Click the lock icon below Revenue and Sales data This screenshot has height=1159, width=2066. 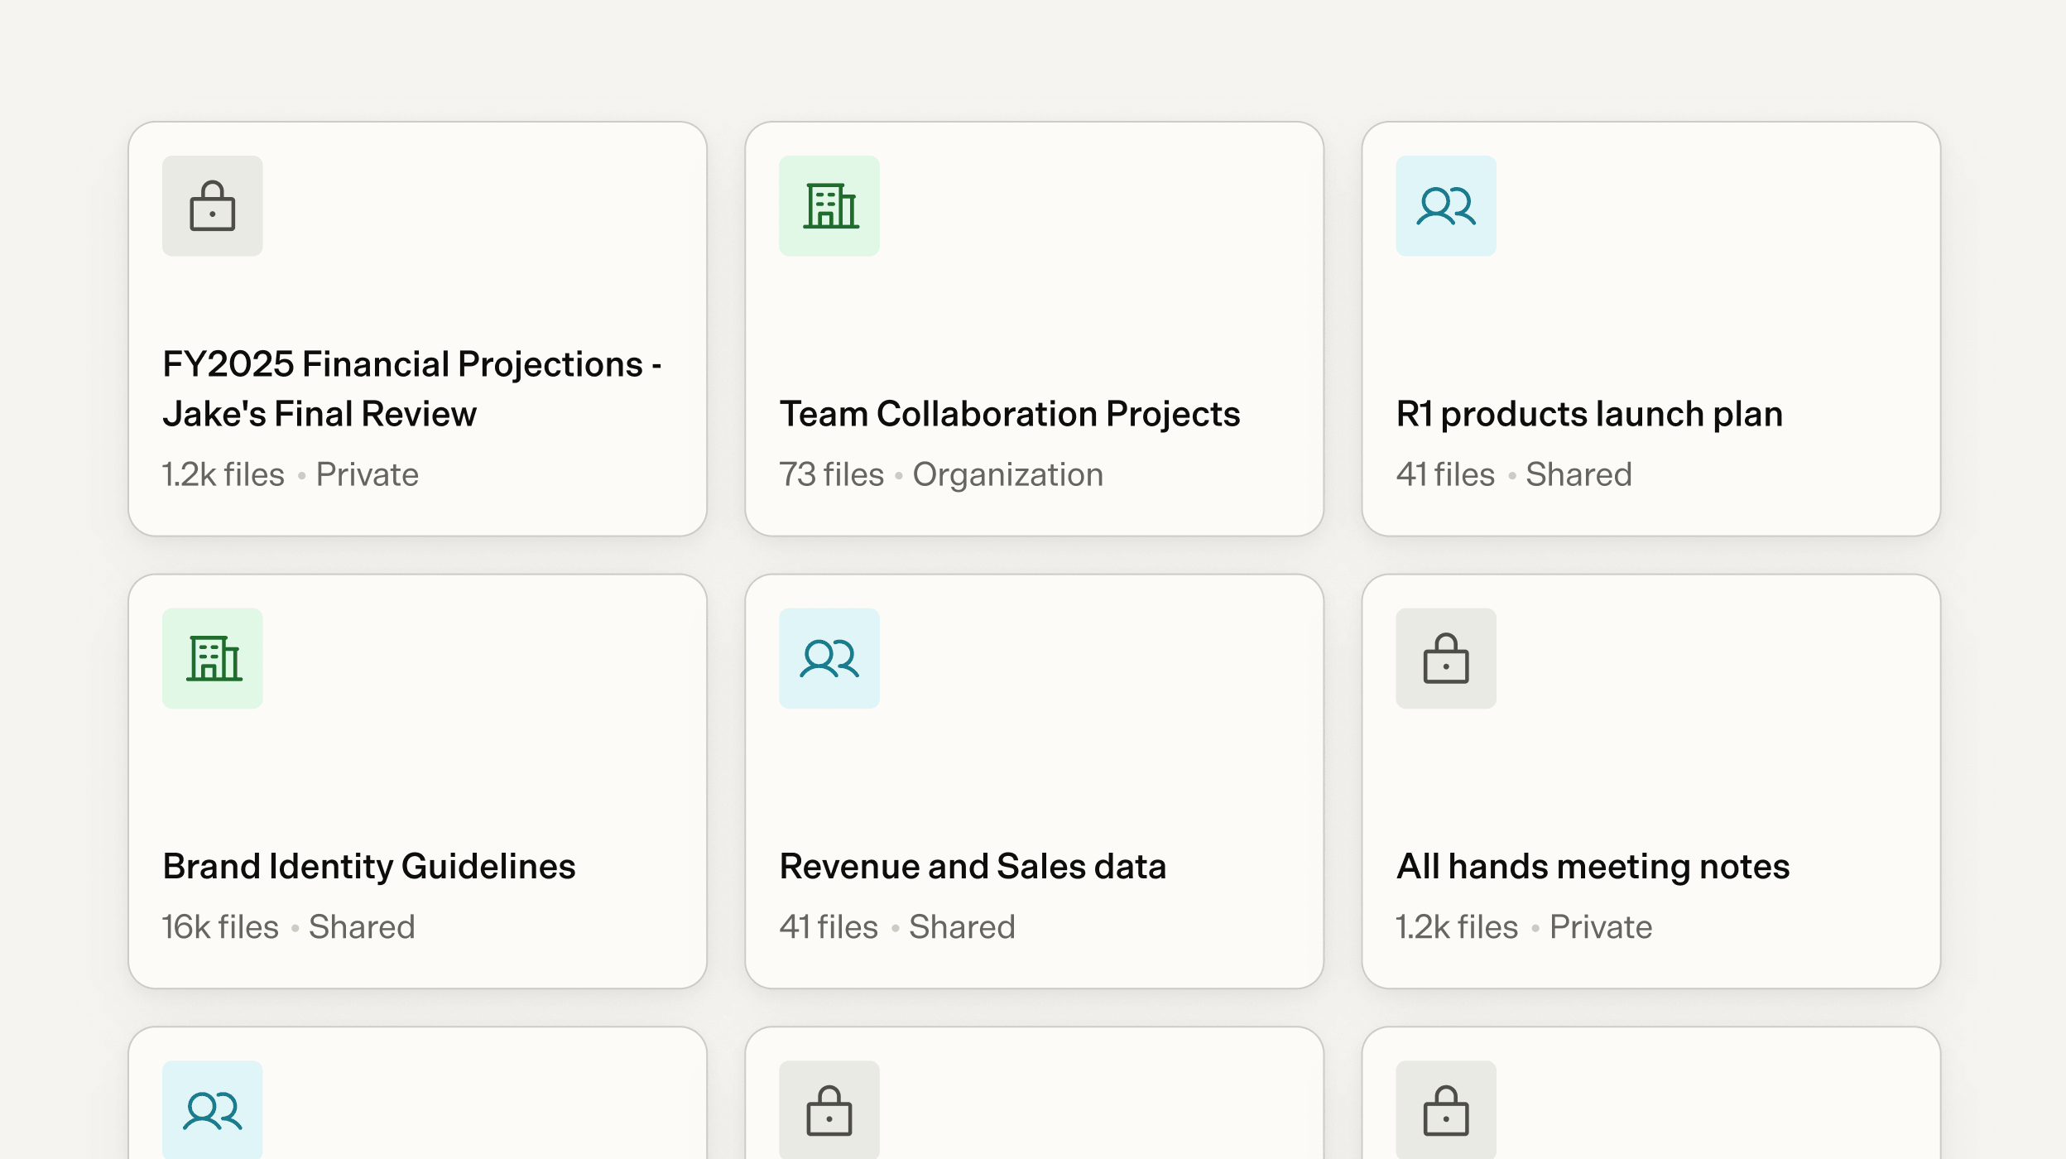click(x=829, y=1110)
